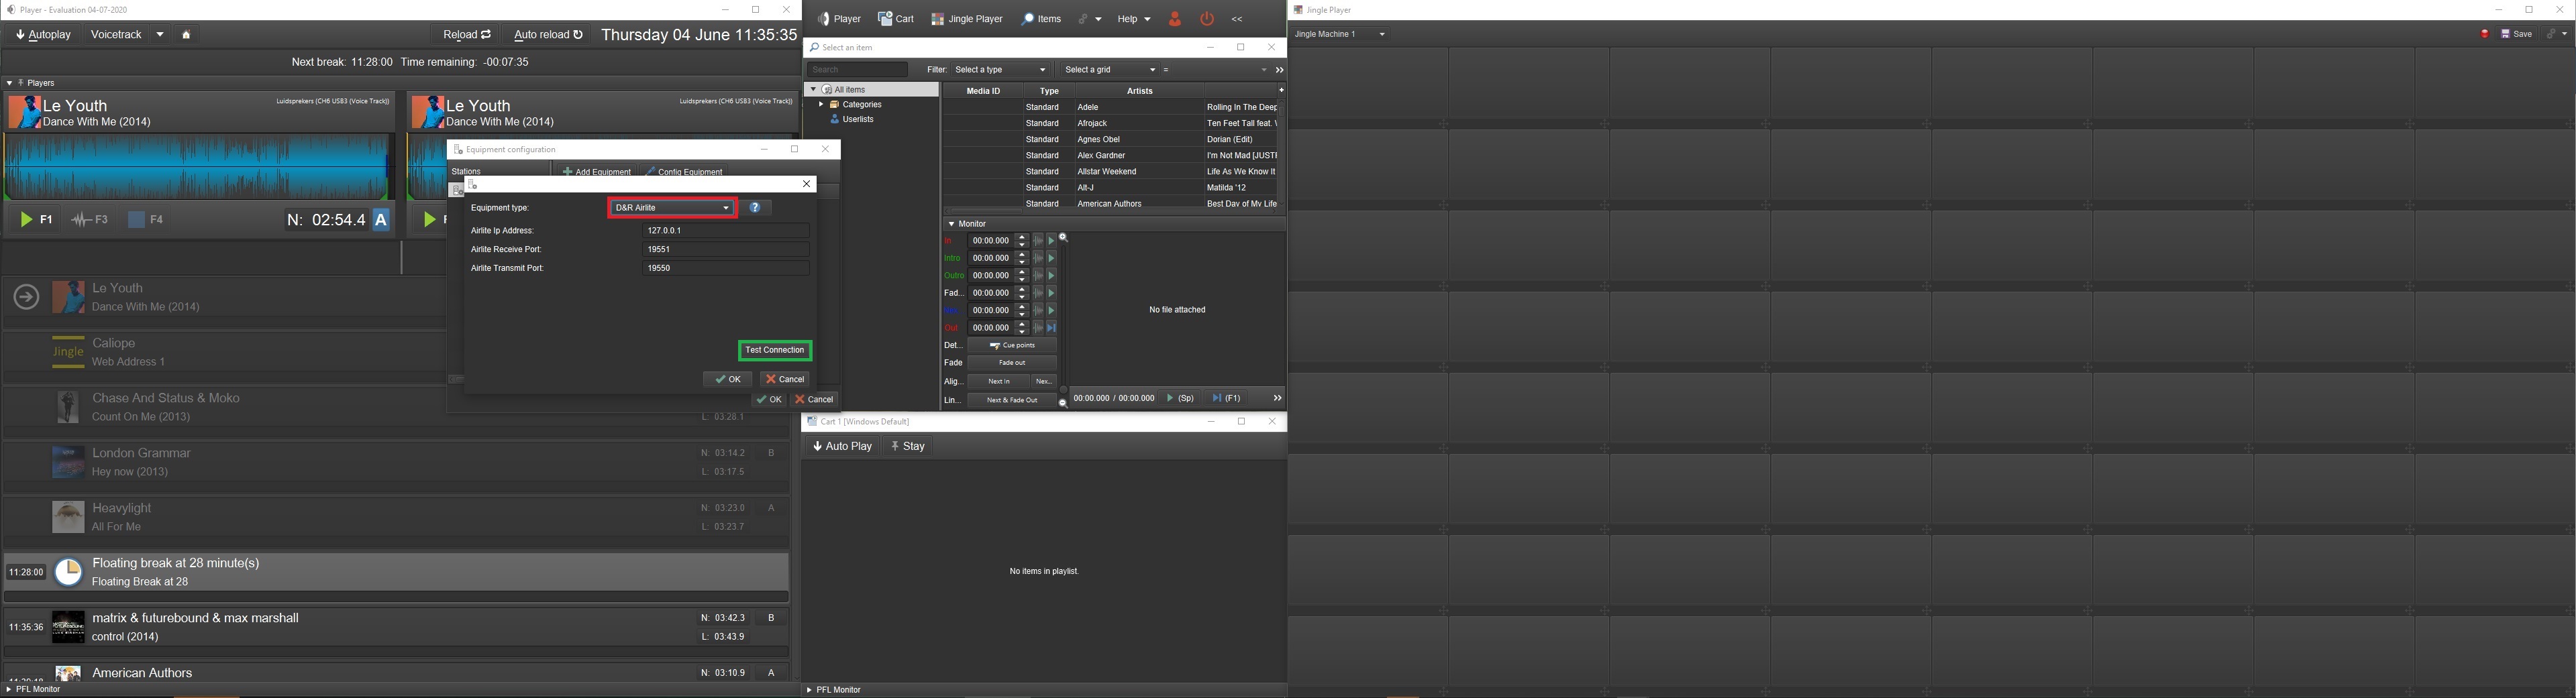
Task: Click the F3 waveform icon button
Action: 90,220
